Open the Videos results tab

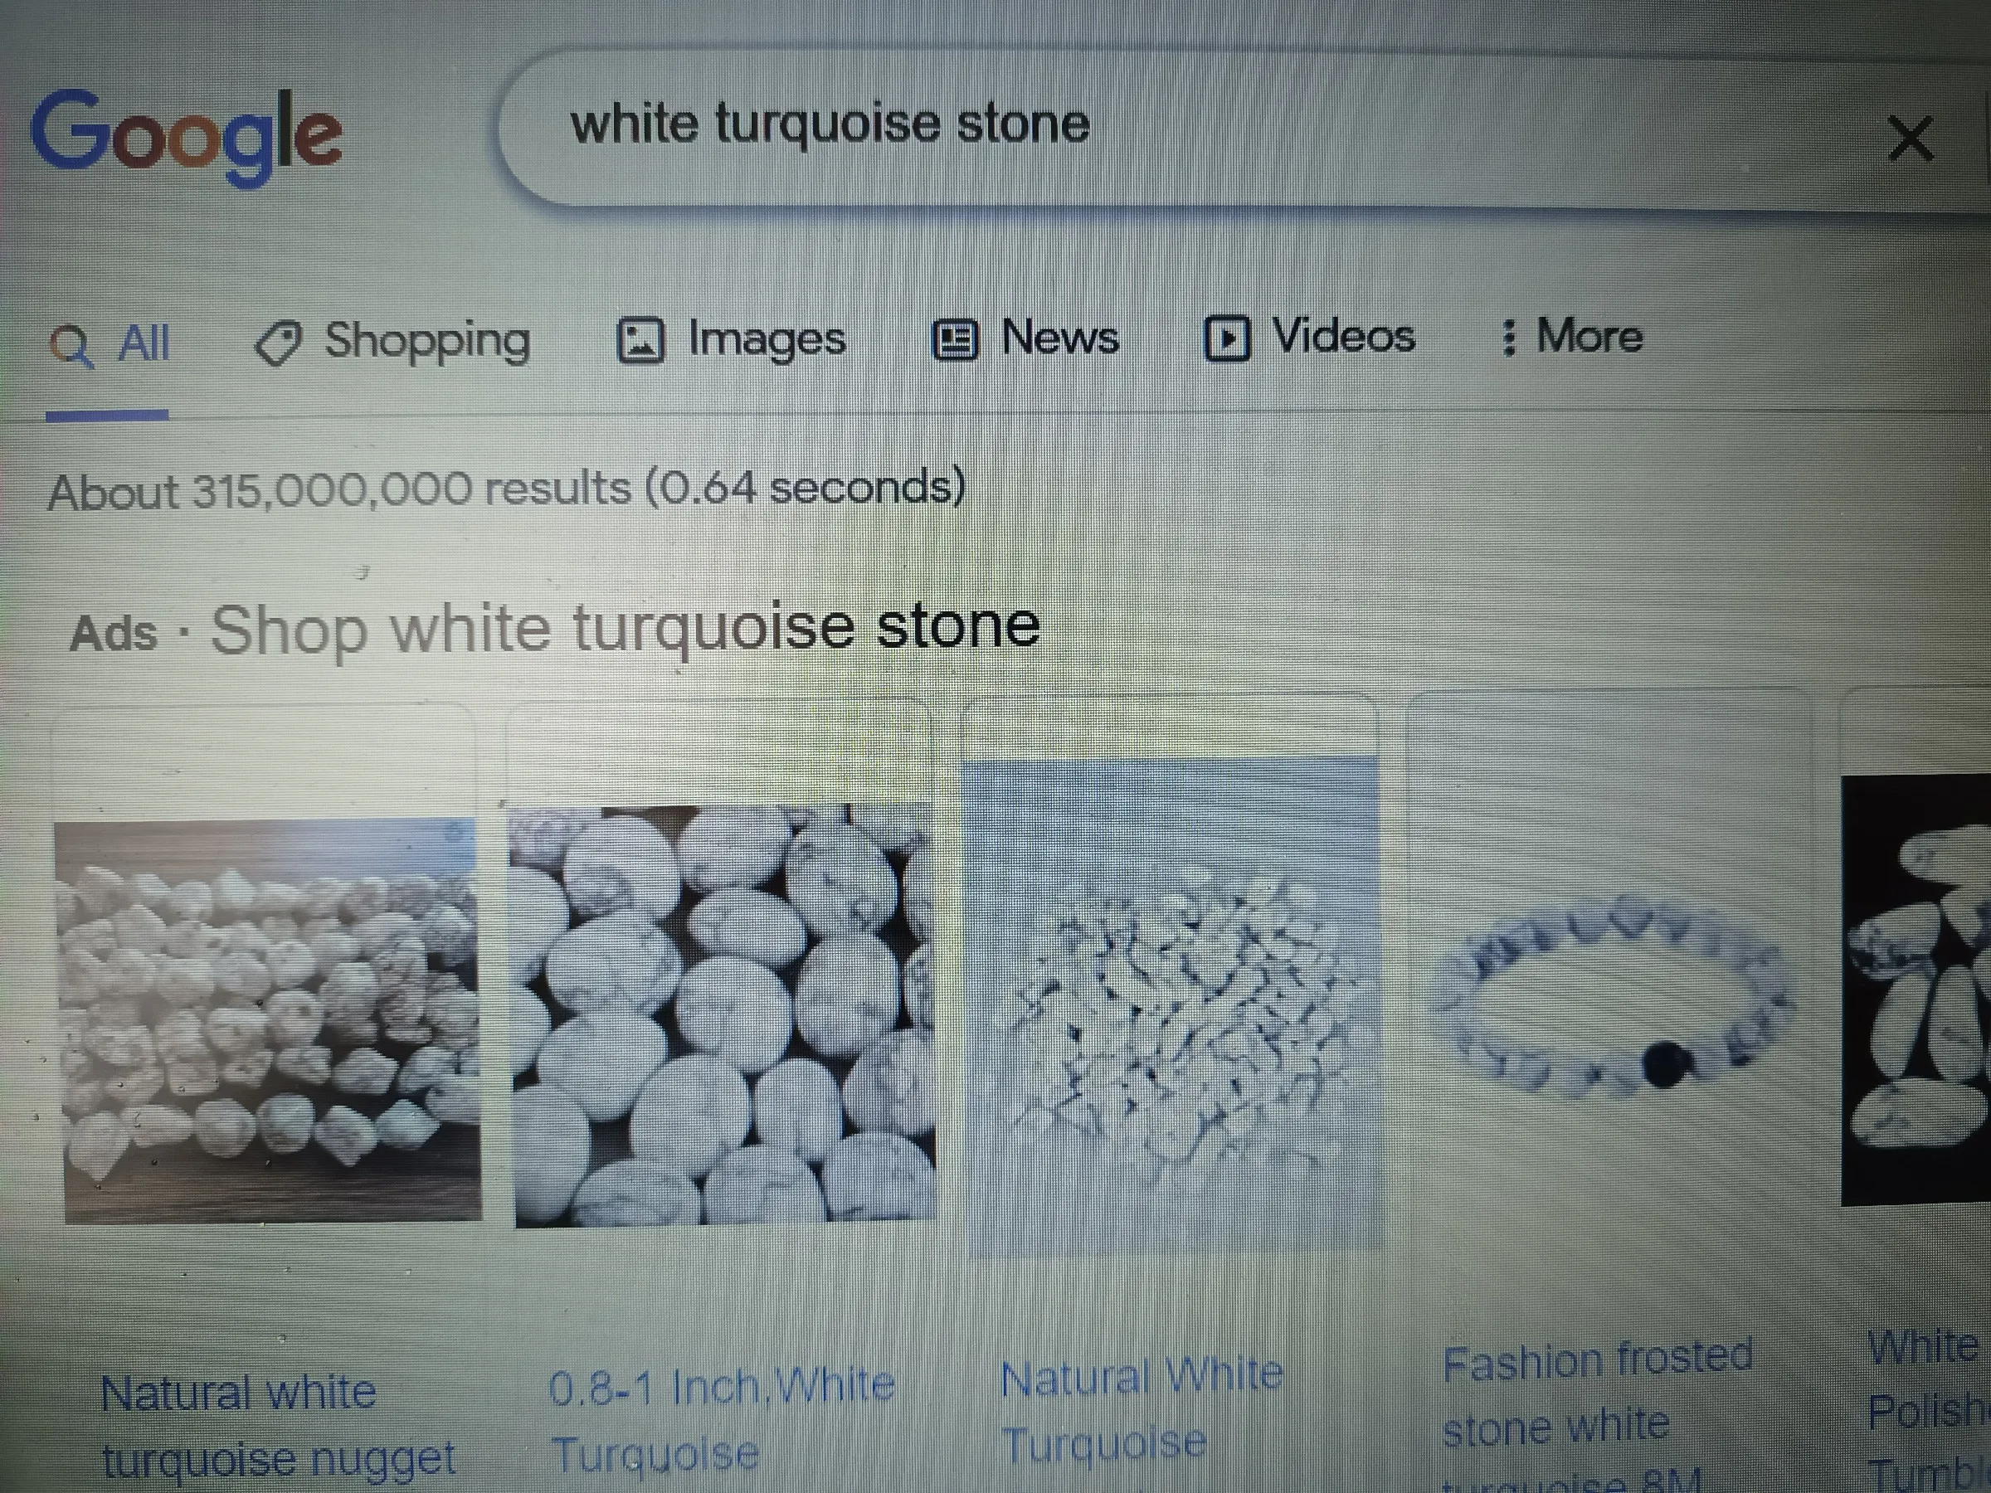[1310, 338]
